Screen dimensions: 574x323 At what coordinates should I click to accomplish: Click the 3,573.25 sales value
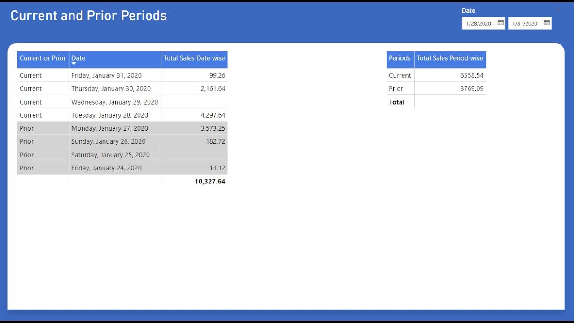coord(213,128)
